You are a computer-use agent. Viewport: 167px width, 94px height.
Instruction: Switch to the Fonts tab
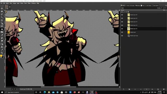[143, 5]
